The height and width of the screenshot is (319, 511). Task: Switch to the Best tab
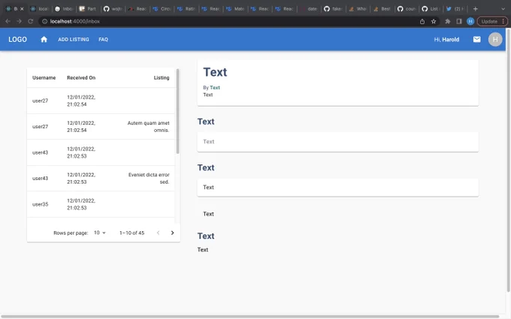point(382,9)
